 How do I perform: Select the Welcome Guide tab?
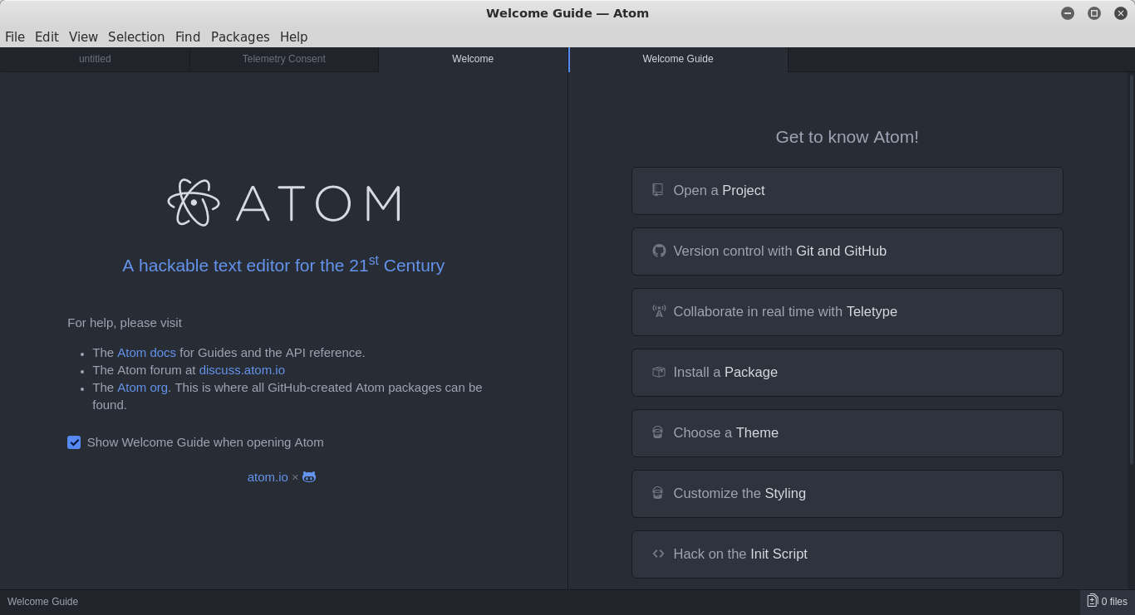pos(678,59)
